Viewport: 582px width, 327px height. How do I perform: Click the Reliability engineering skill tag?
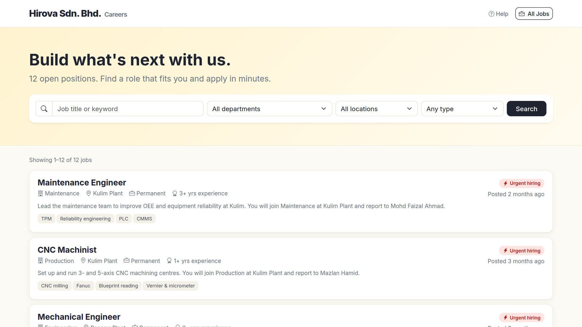(x=85, y=219)
